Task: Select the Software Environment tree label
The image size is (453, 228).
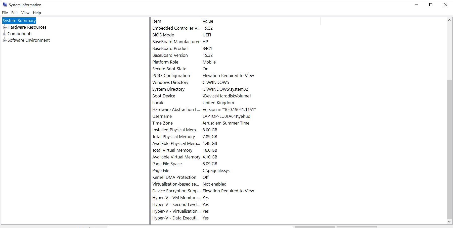Action: (x=29, y=40)
